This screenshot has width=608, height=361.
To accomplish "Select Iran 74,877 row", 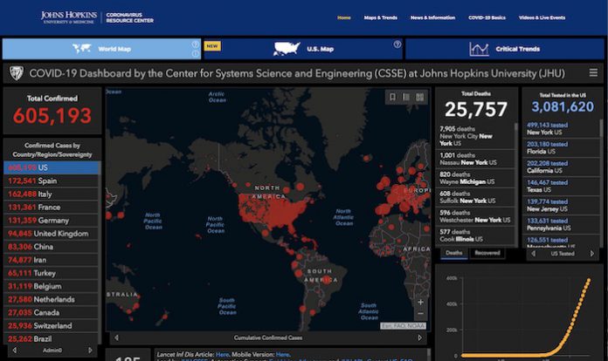I will [51, 260].
